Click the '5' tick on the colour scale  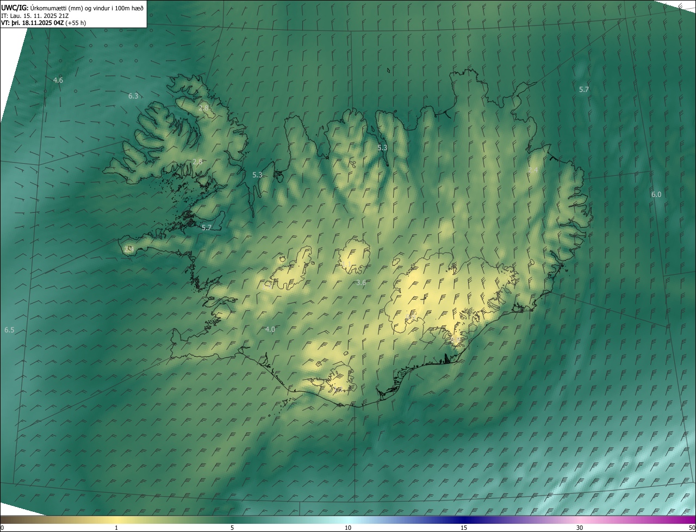point(232,528)
